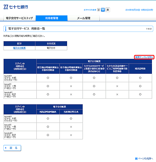Select 七十七 一男 user cell in upper table
The image size is (156, 162).
[20, 86]
